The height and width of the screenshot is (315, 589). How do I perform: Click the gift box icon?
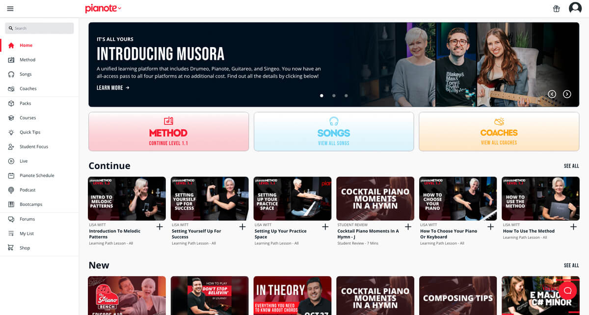(x=556, y=8)
